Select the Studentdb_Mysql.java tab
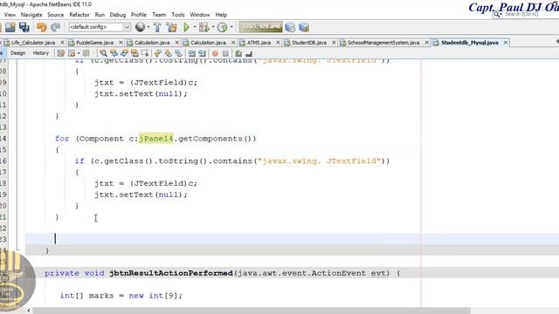Image resolution: width=559 pixels, height=314 pixels. point(469,43)
